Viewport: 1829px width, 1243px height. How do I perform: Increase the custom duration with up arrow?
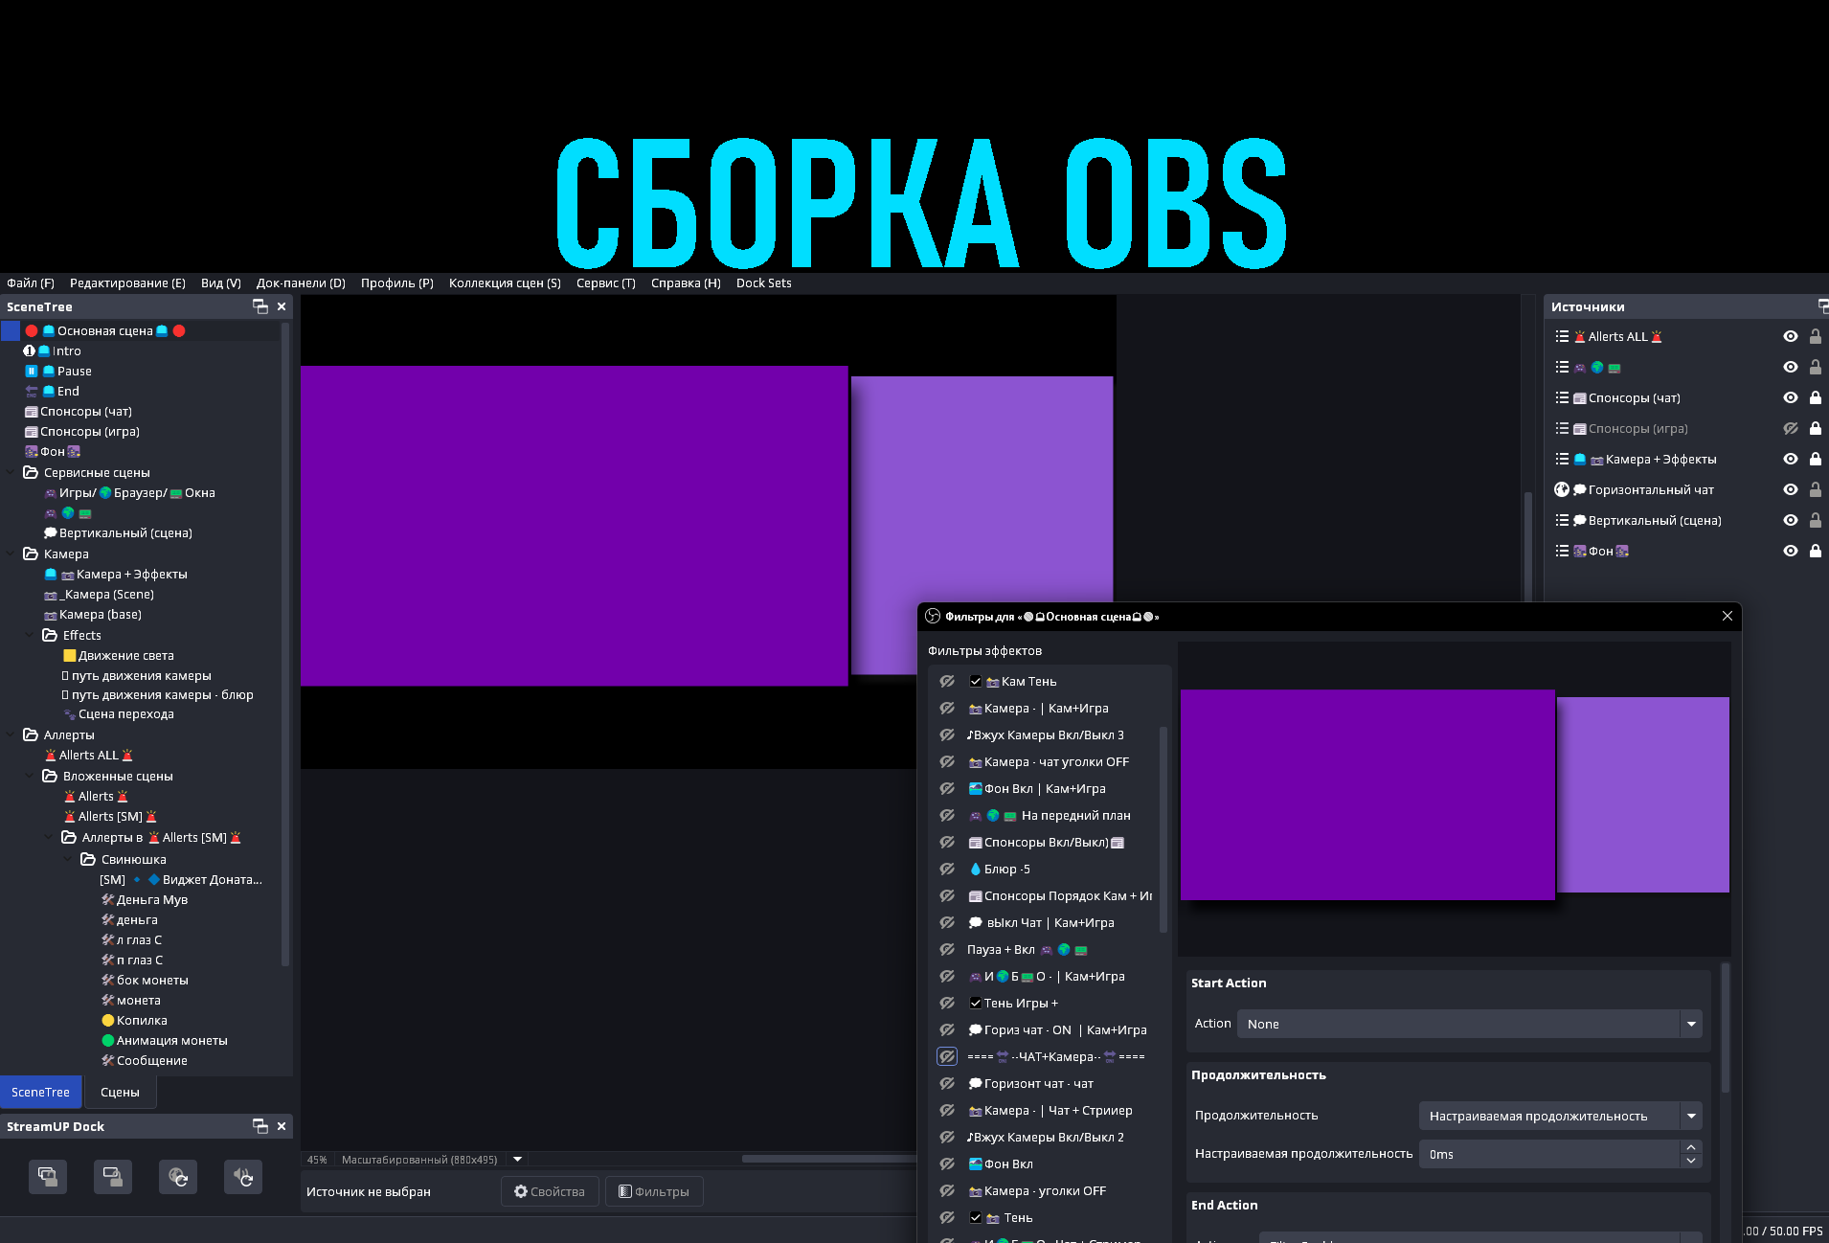coord(1691,1148)
